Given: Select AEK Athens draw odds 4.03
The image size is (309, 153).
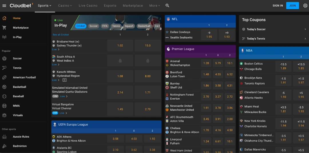Looking at the screenshot, I should point(134,139).
